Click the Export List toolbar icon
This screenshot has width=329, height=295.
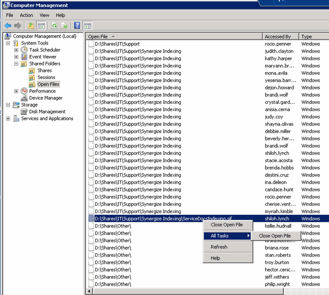point(64,26)
